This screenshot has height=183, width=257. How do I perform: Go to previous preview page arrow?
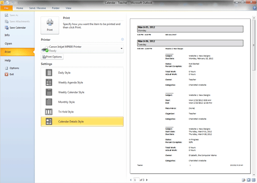pyautogui.click(x=131, y=180)
